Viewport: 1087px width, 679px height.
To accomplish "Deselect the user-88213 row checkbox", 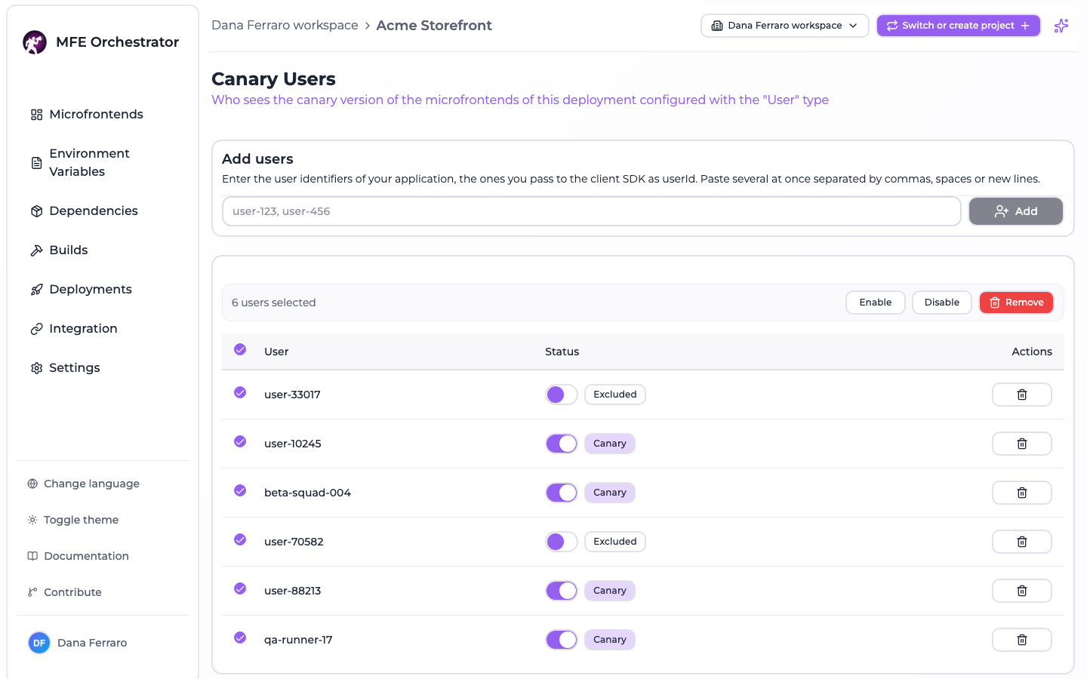I will (240, 588).
